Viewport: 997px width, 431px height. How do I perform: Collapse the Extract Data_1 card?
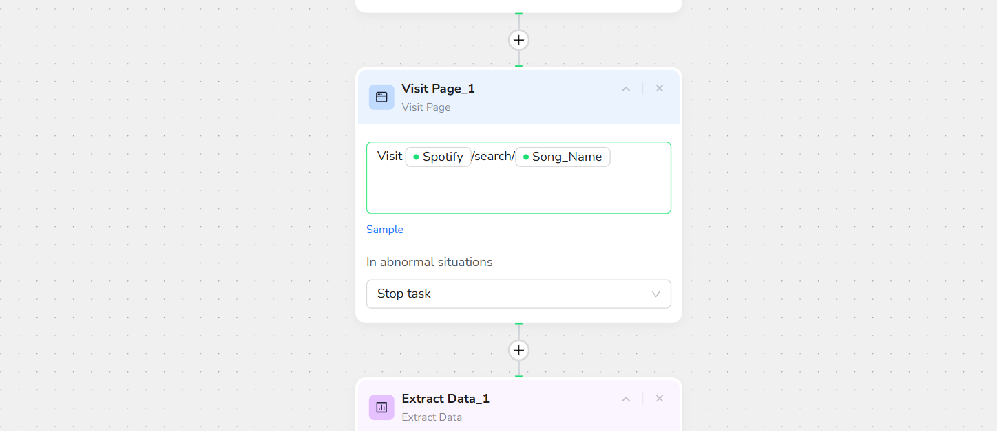(x=626, y=399)
